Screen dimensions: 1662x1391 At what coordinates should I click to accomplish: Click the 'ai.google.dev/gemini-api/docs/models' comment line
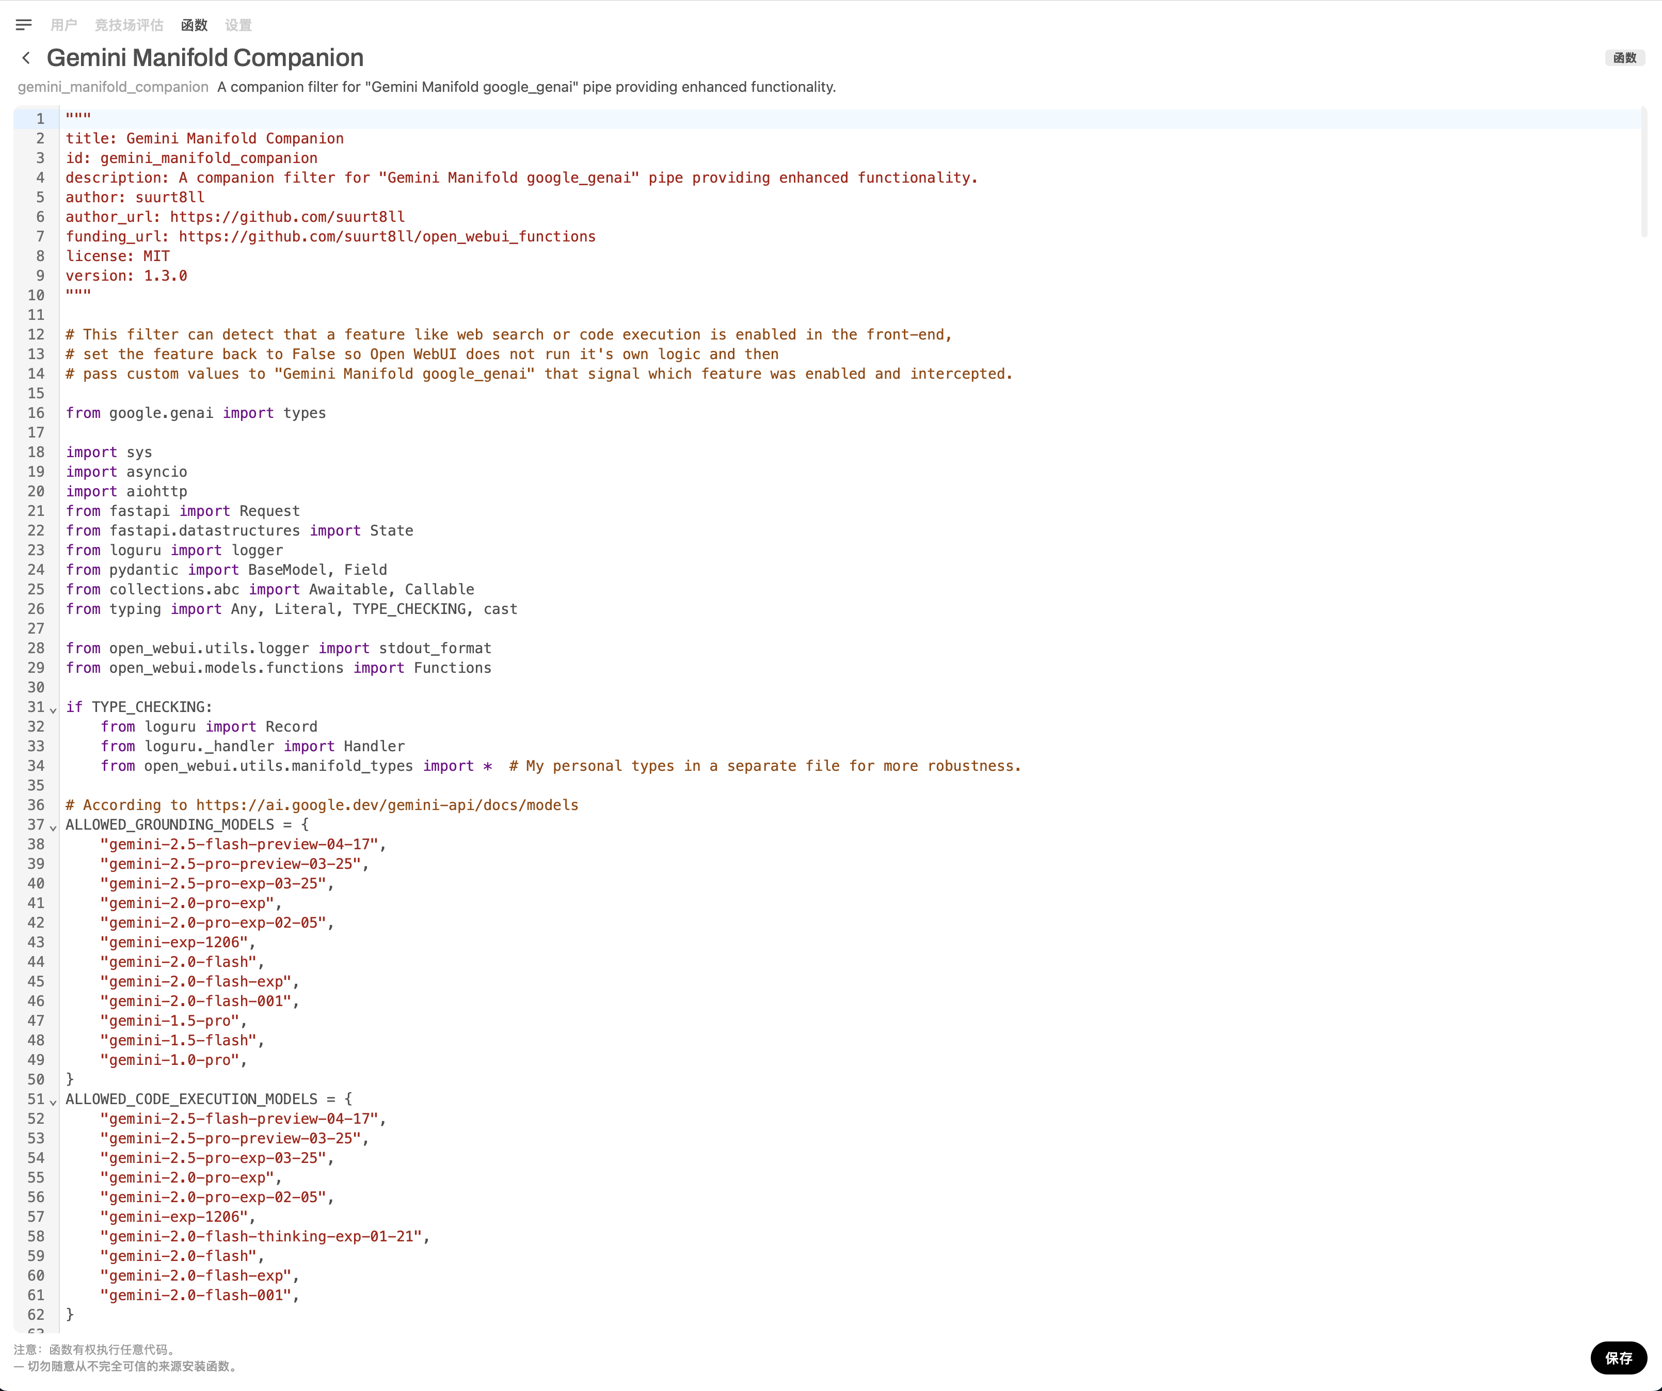(322, 805)
